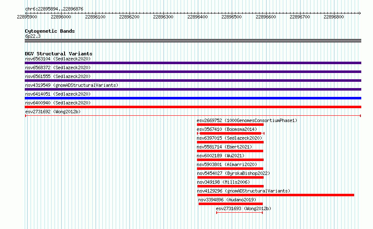Click the red bar under nsv6002189 (Wu2021)
Viewport: 373px width, 229px height.
tap(230, 160)
